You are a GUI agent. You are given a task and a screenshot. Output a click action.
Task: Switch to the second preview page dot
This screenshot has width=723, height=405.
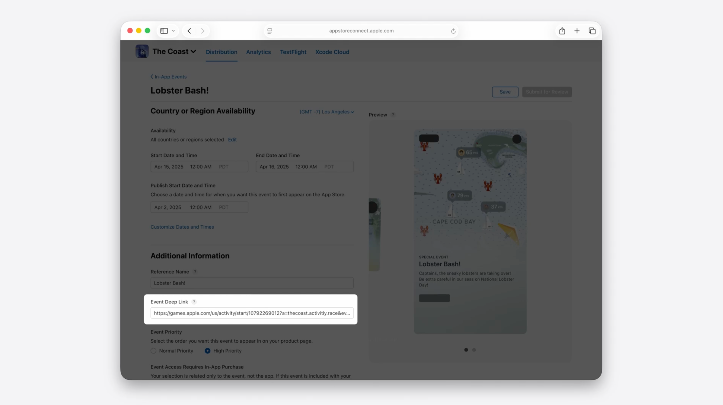[474, 350]
